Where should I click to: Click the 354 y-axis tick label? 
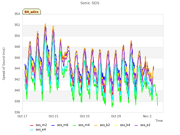17,14
